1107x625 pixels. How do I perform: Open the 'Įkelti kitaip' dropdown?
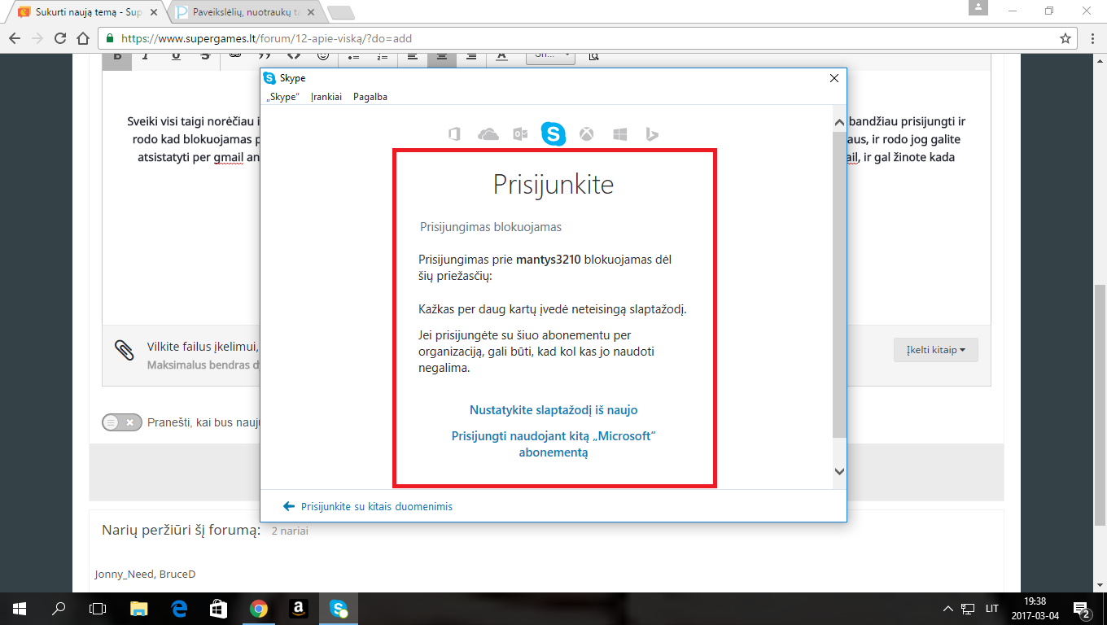936,350
